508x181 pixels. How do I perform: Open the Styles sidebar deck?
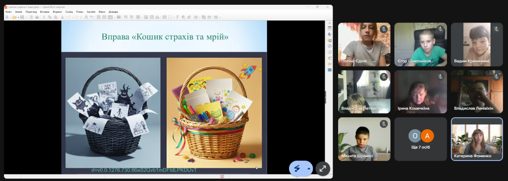329,34
